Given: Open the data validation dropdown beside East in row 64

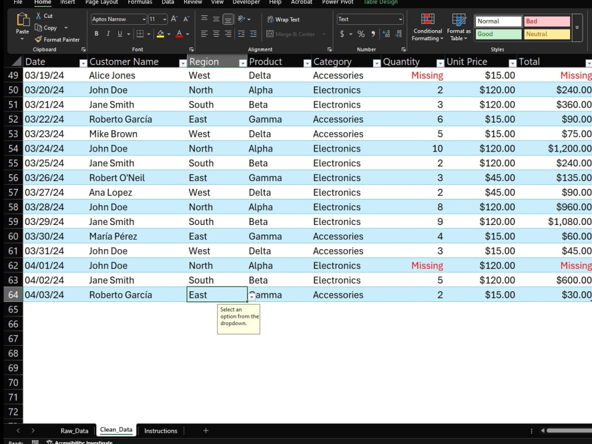Looking at the screenshot, I should point(252,297).
